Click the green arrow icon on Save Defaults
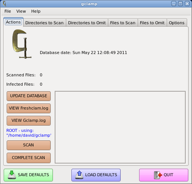Viewport: 192px width, 184px height. tap(12, 175)
